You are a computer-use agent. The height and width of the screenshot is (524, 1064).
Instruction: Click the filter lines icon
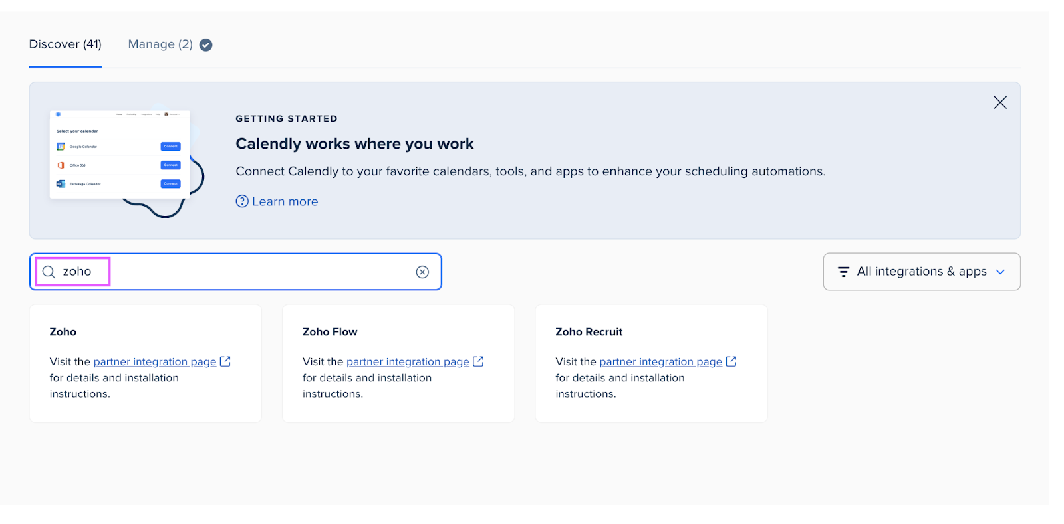click(x=843, y=272)
